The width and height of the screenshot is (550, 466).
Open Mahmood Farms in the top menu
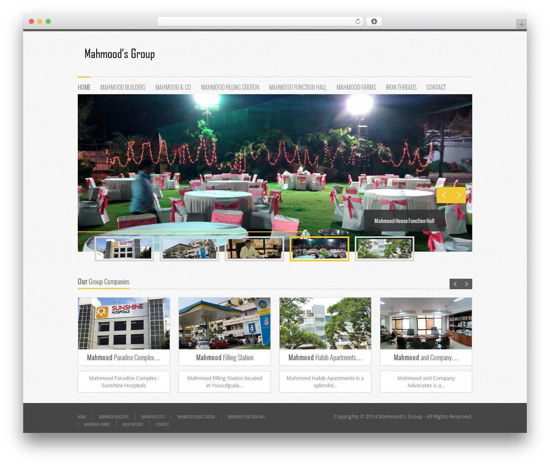pos(356,87)
